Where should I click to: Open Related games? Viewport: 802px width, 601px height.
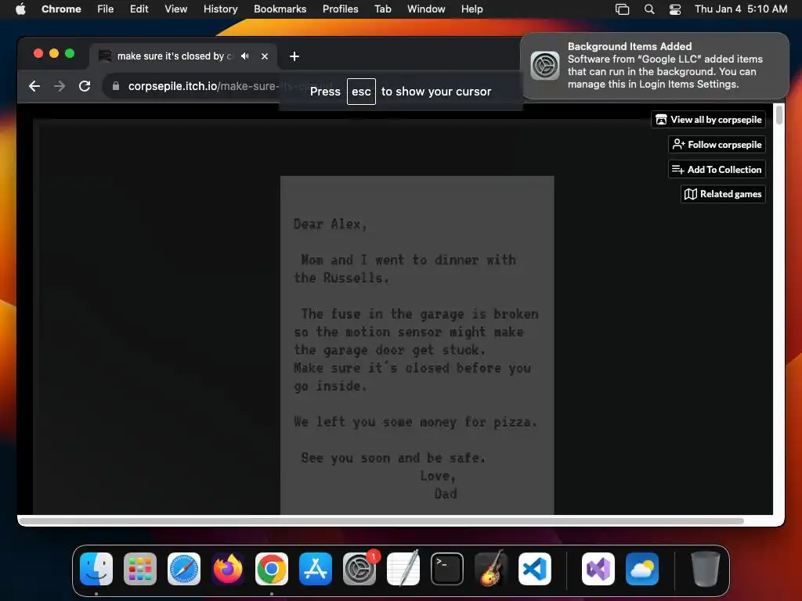[723, 194]
